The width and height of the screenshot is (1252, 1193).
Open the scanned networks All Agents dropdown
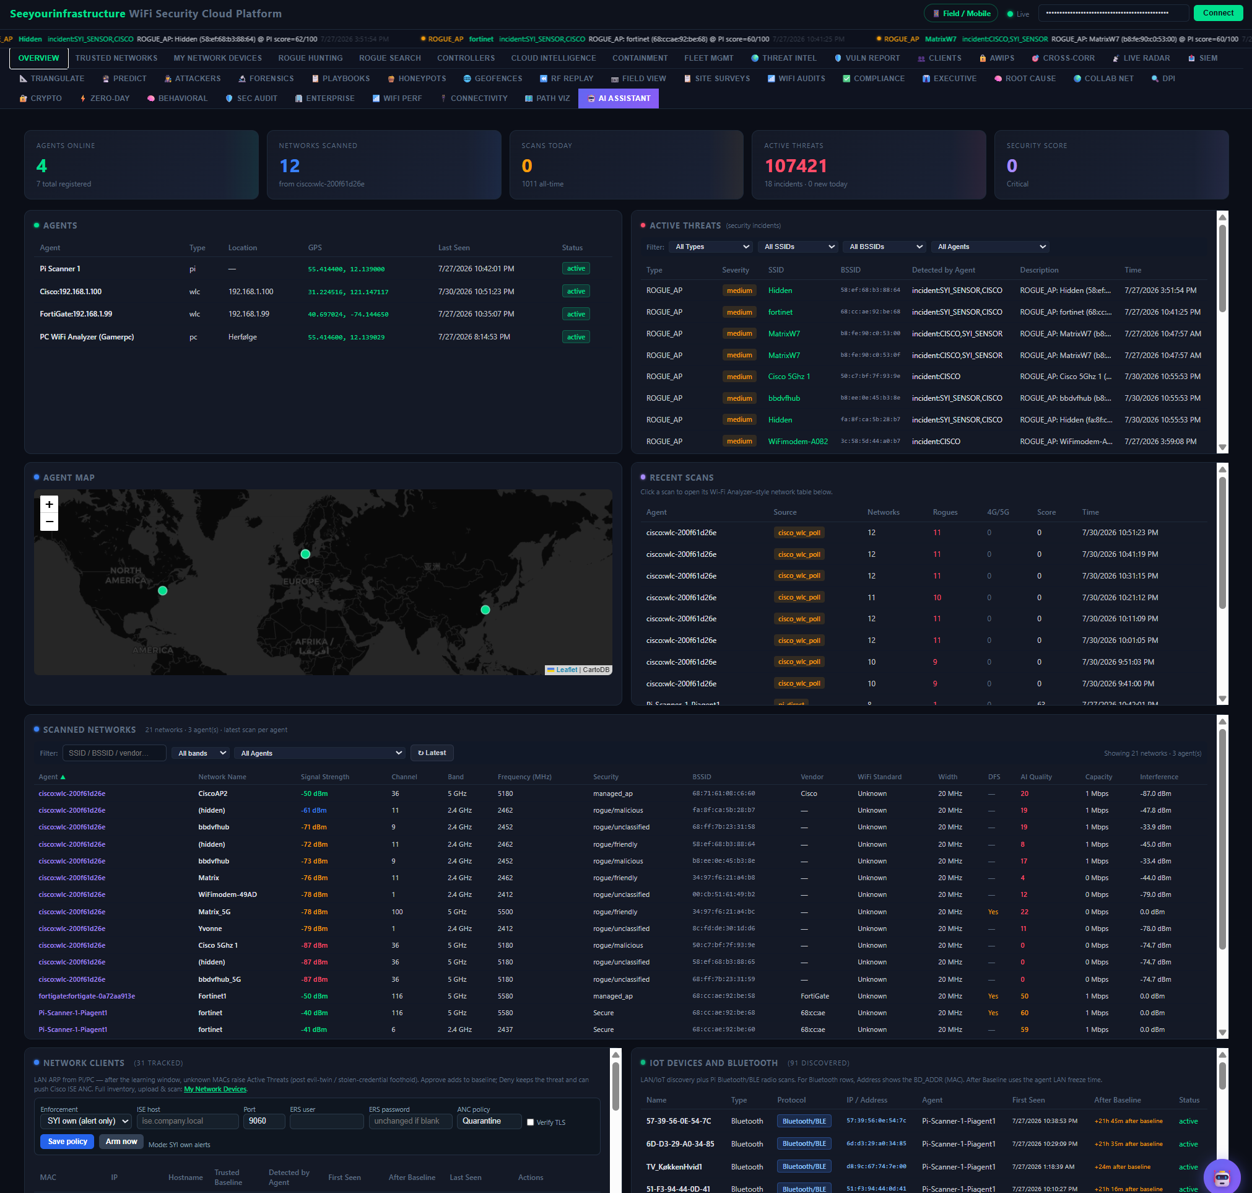pos(320,753)
